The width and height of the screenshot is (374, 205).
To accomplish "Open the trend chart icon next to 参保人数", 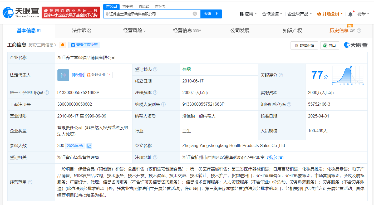I will [x=89, y=146].
